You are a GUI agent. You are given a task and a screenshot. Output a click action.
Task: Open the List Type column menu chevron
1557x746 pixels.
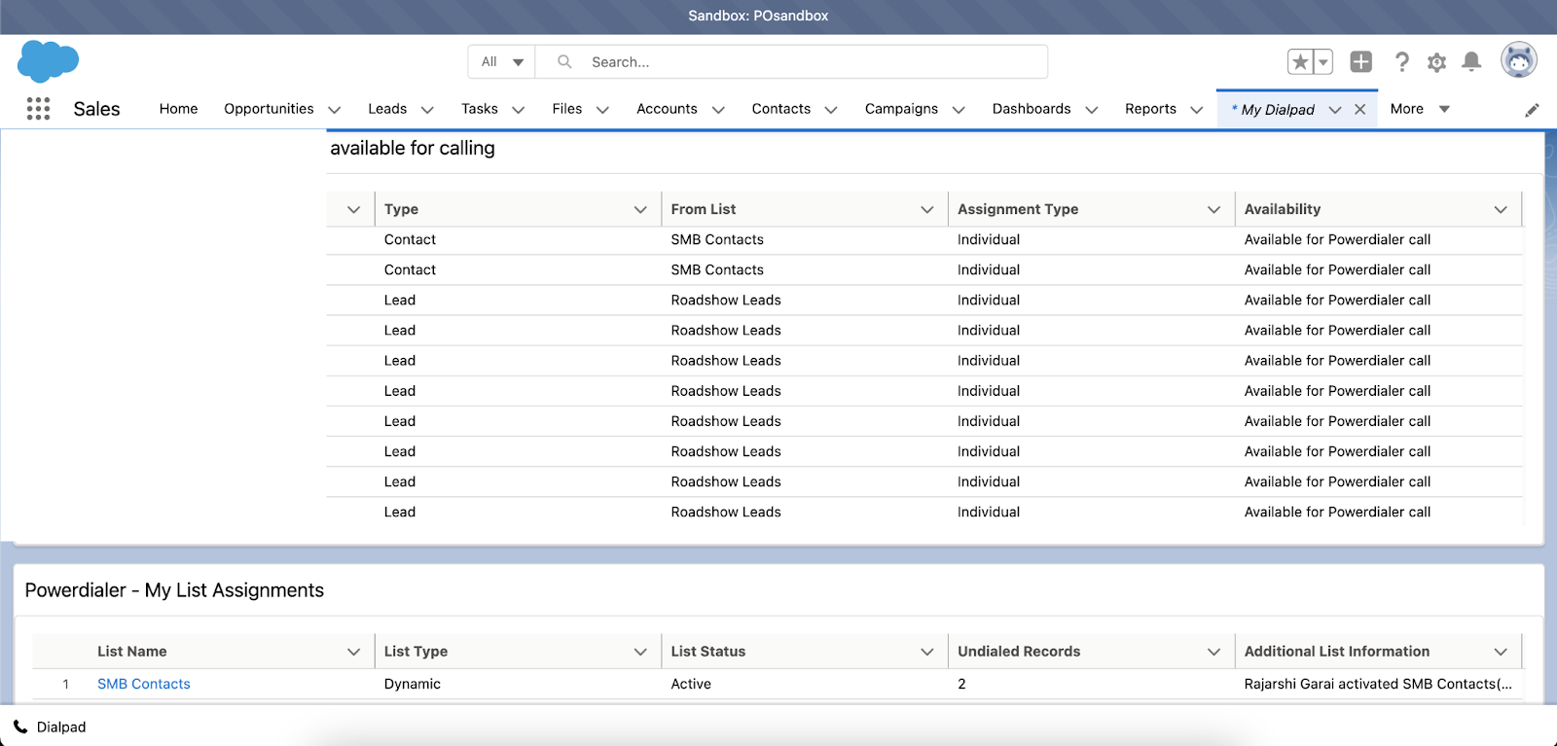(x=640, y=652)
